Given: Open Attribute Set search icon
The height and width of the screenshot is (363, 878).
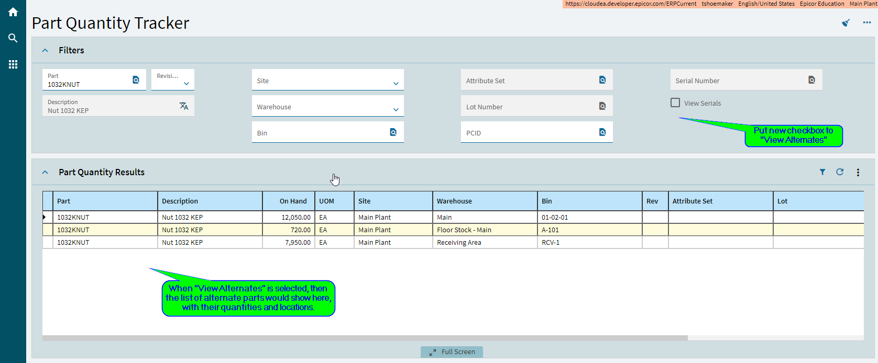Looking at the screenshot, I should pyautogui.click(x=602, y=80).
